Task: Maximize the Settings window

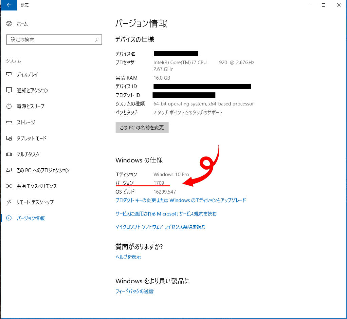Action: tap(323, 5)
